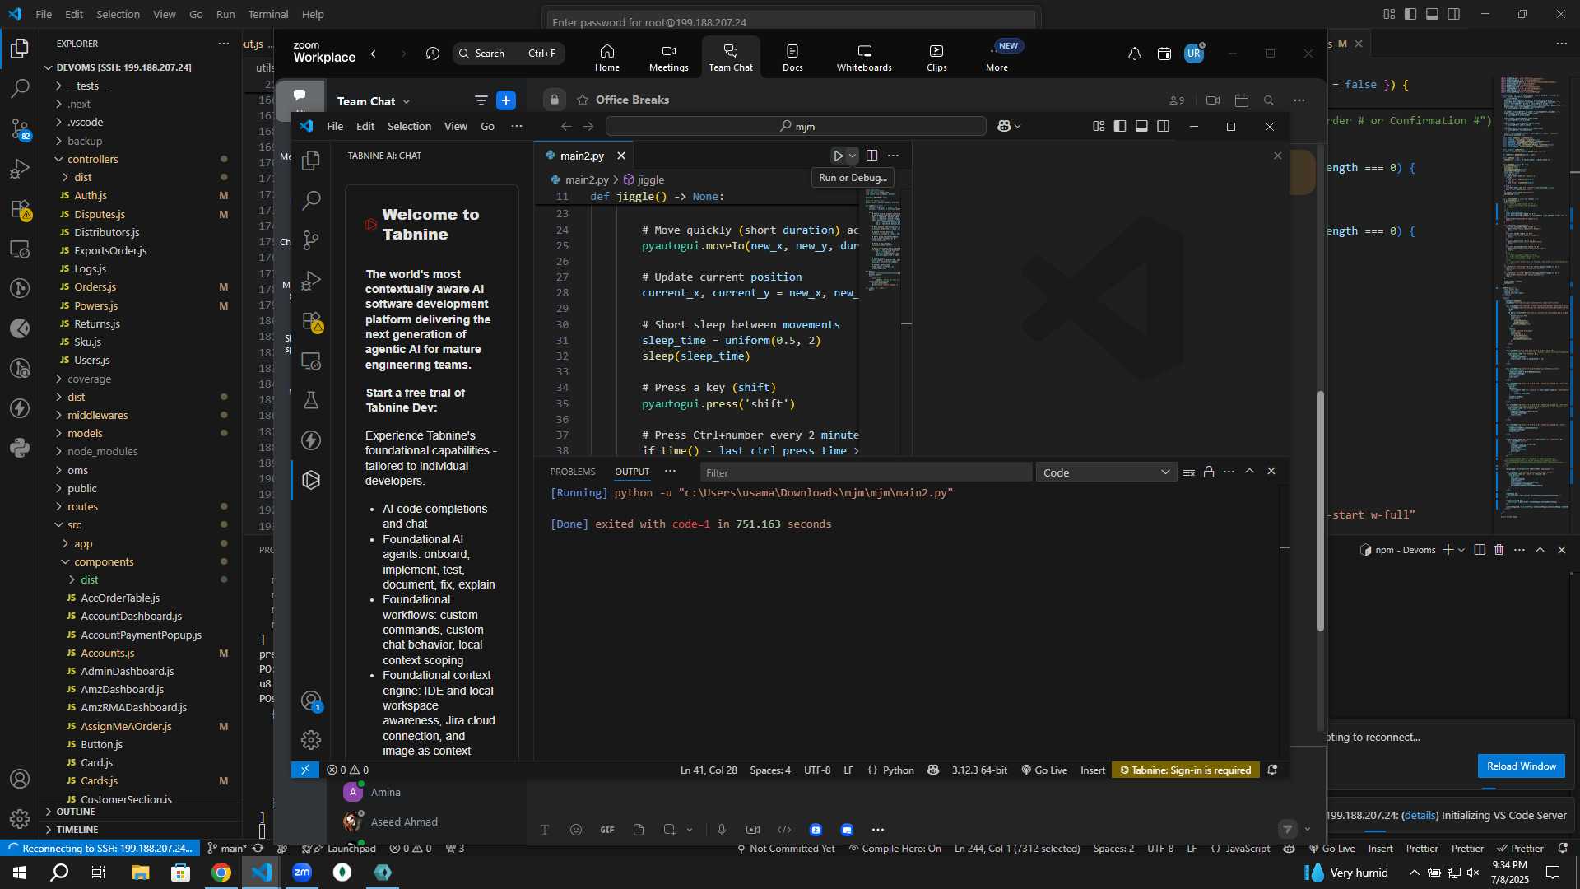Open the Code output channel dropdown
Viewport: 1580px width, 889px height.
tap(1105, 472)
